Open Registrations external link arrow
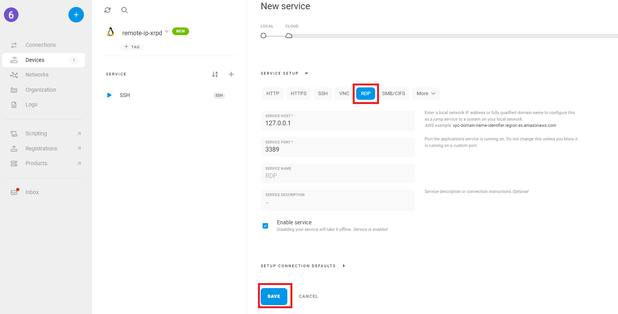This screenshot has height=314, width=618. (79, 148)
